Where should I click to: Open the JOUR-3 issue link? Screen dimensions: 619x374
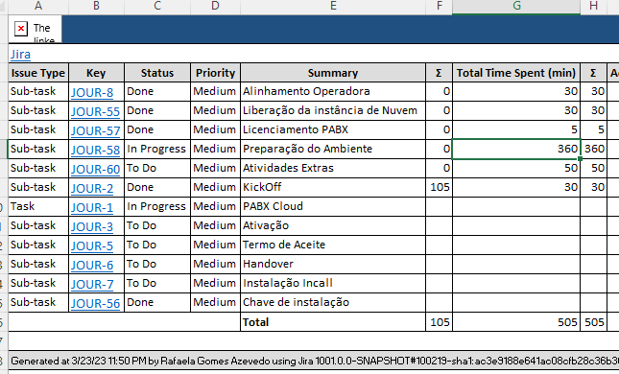tap(92, 226)
